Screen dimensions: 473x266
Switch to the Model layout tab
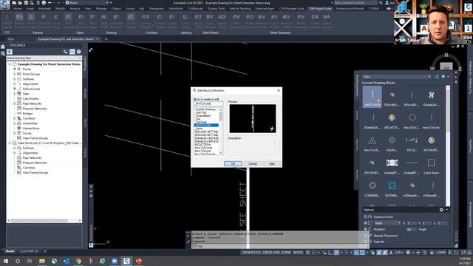(10, 251)
